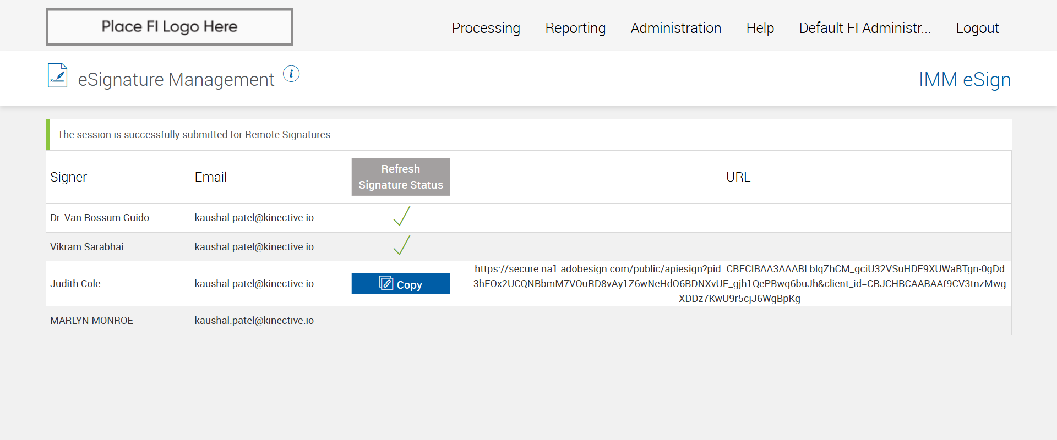The height and width of the screenshot is (440, 1057).
Task: Expand the Default FI Administr... user menu
Action: 864,28
